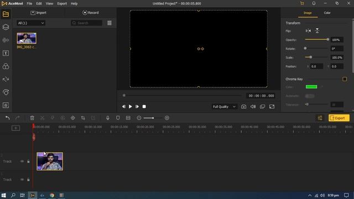Click the Scale slider handle
Image resolution: width=354 pixels, height=199 pixels.
point(311,57)
